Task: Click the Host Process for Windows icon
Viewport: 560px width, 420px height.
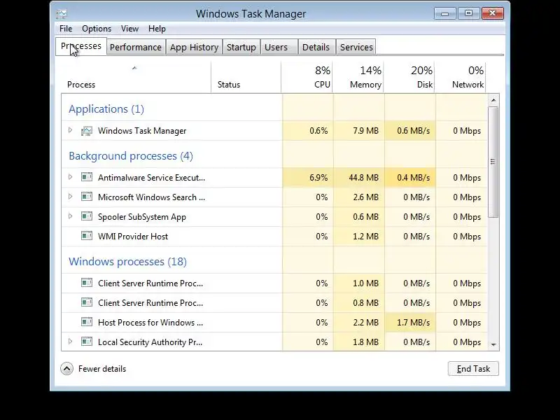Action: coord(87,322)
